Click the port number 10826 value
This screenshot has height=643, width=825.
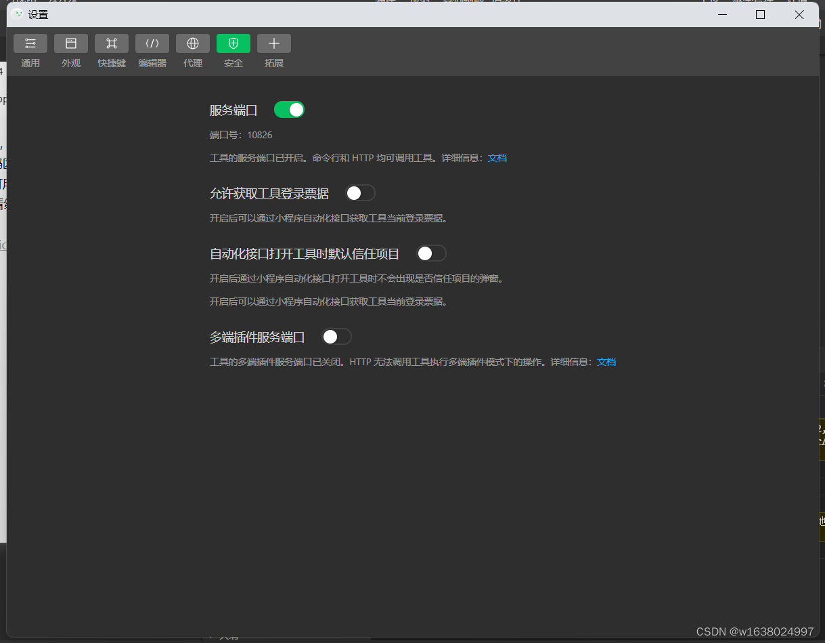tap(260, 135)
